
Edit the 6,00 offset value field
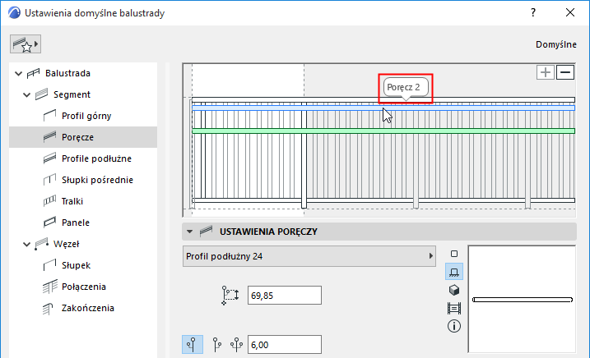coord(285,345)
